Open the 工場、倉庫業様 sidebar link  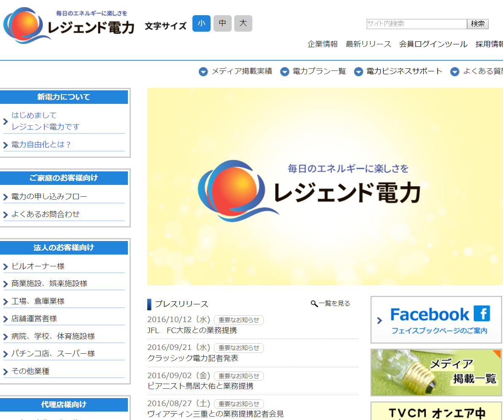click(x=38, y=301)
